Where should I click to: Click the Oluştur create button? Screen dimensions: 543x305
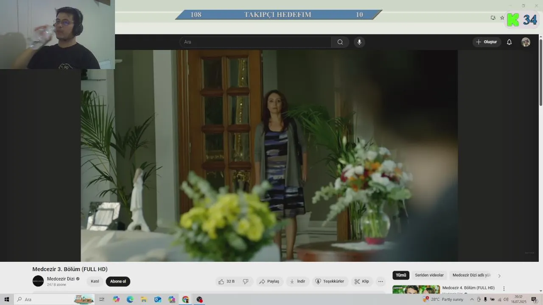click(487, 42)
